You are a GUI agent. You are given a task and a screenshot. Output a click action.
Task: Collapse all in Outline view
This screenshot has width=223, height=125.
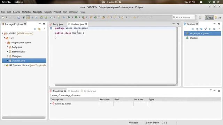(193, 29)
